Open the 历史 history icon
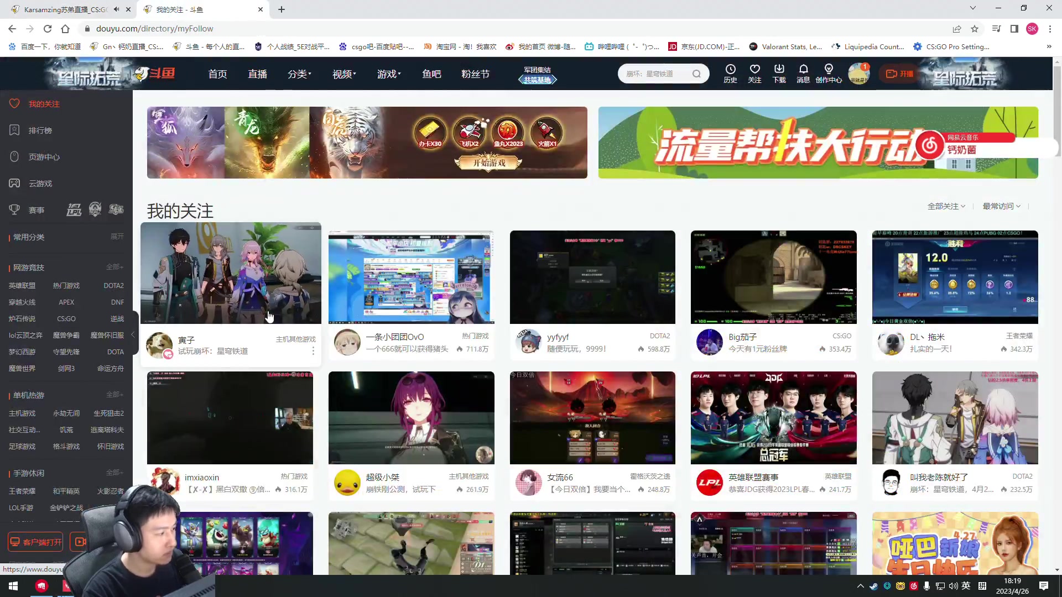1062x597 pixels. tap(730, 74)
